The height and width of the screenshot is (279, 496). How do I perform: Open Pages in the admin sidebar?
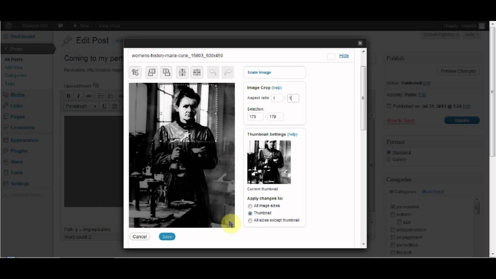click(17, 117)
